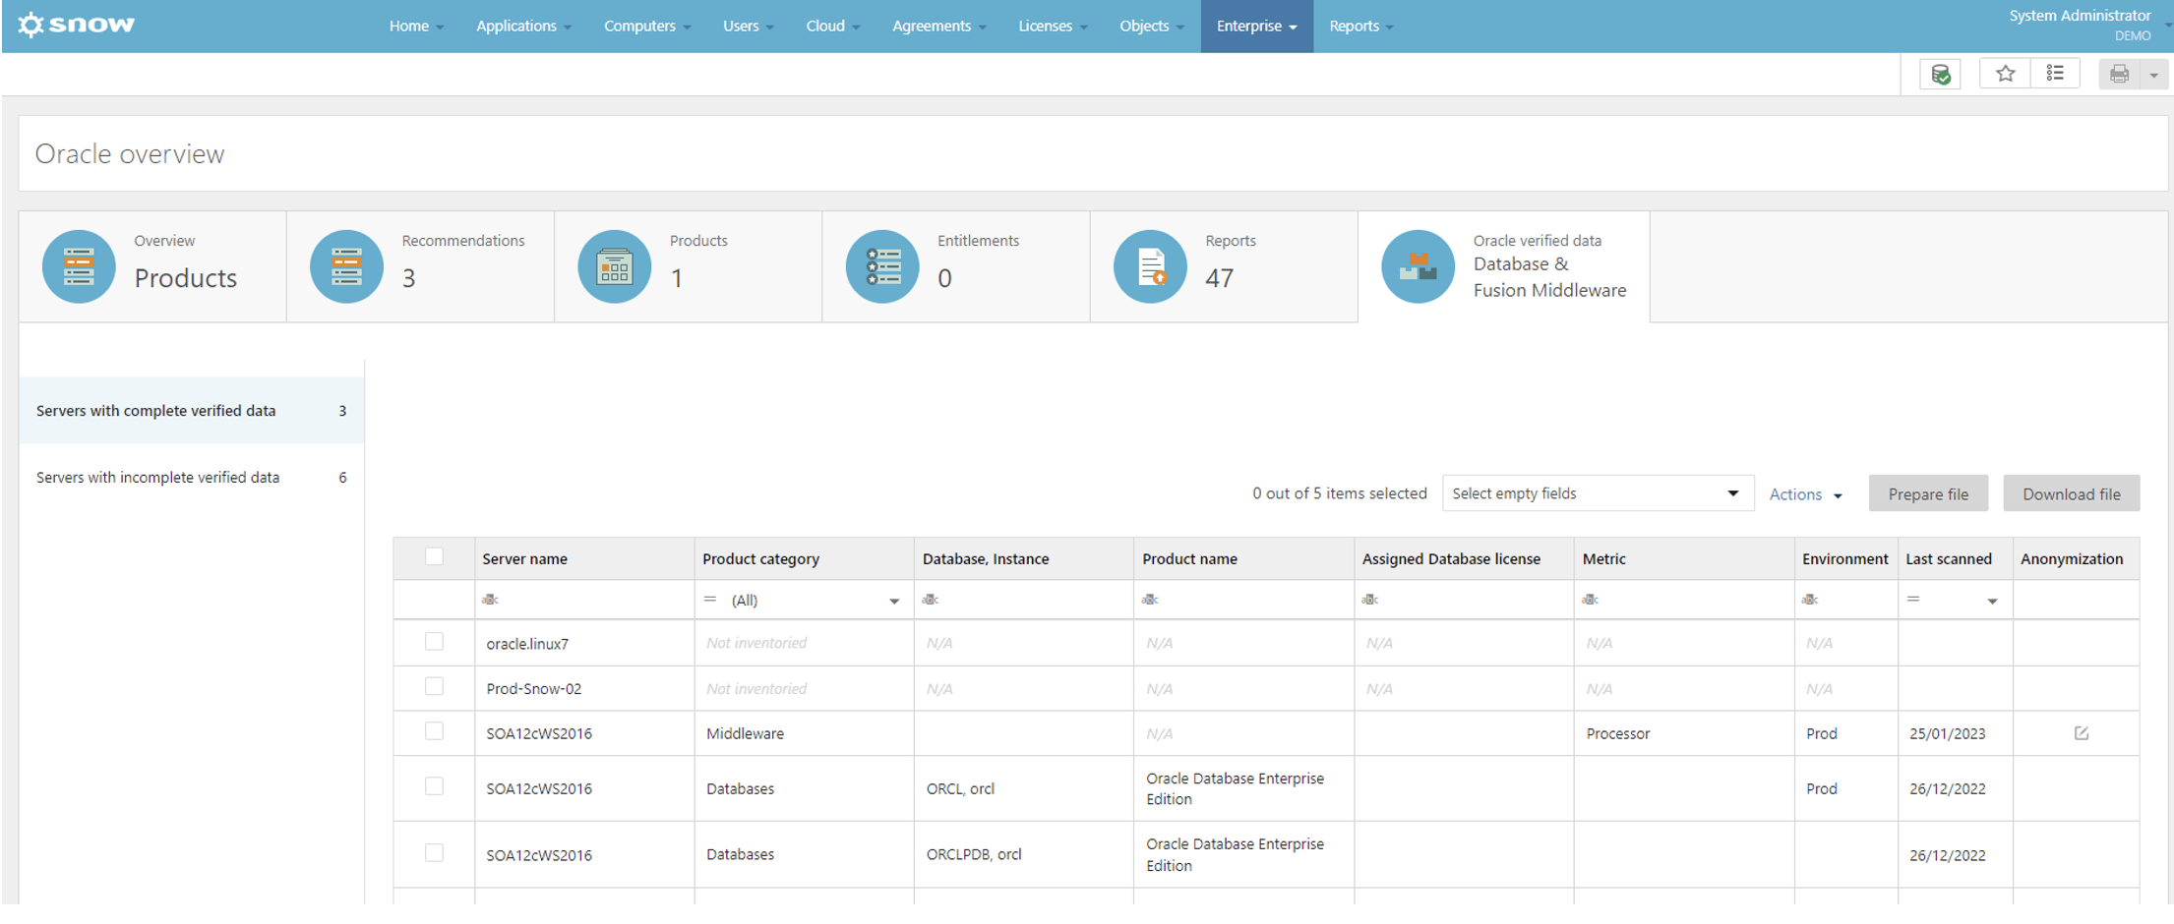The image size is (2174, 924).
Task: Open the Last scanned filter dropdown
Action: (1992, 601)
